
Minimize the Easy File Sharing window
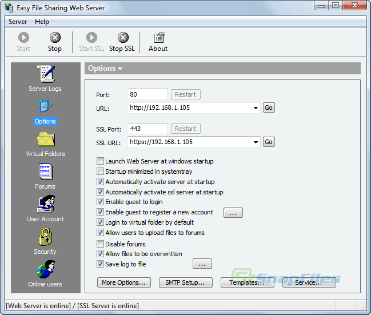tap(321, 6)
